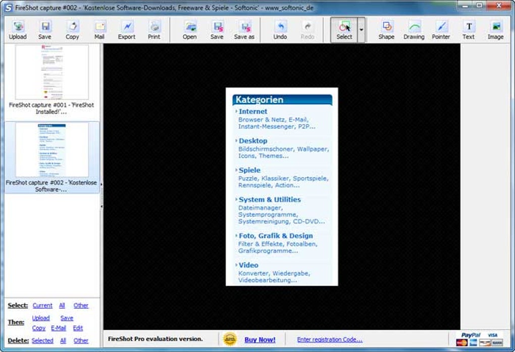Undo the last edit
Image resolution: width=515 pixels, height=352 pixels.
280,30
